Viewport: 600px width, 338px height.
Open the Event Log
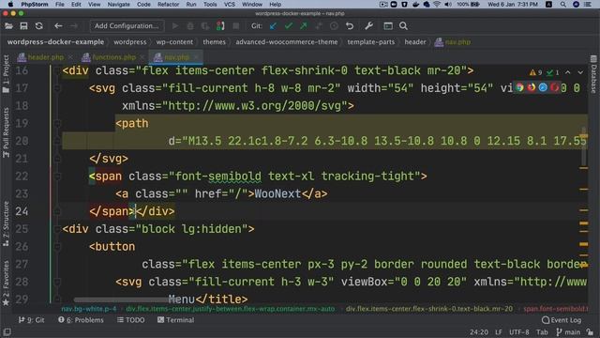pos(562,320)
